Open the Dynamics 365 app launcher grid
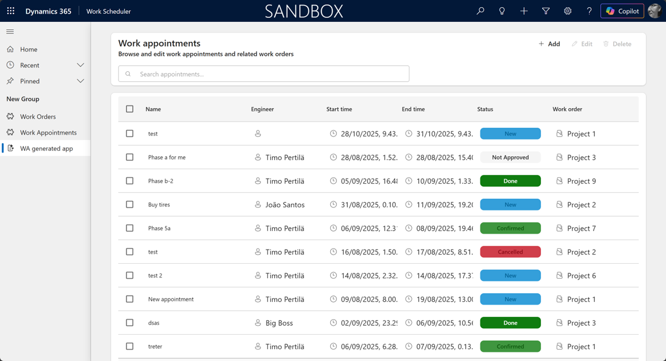Viewport: 666px width, 361px height. (x=11, y=11)
